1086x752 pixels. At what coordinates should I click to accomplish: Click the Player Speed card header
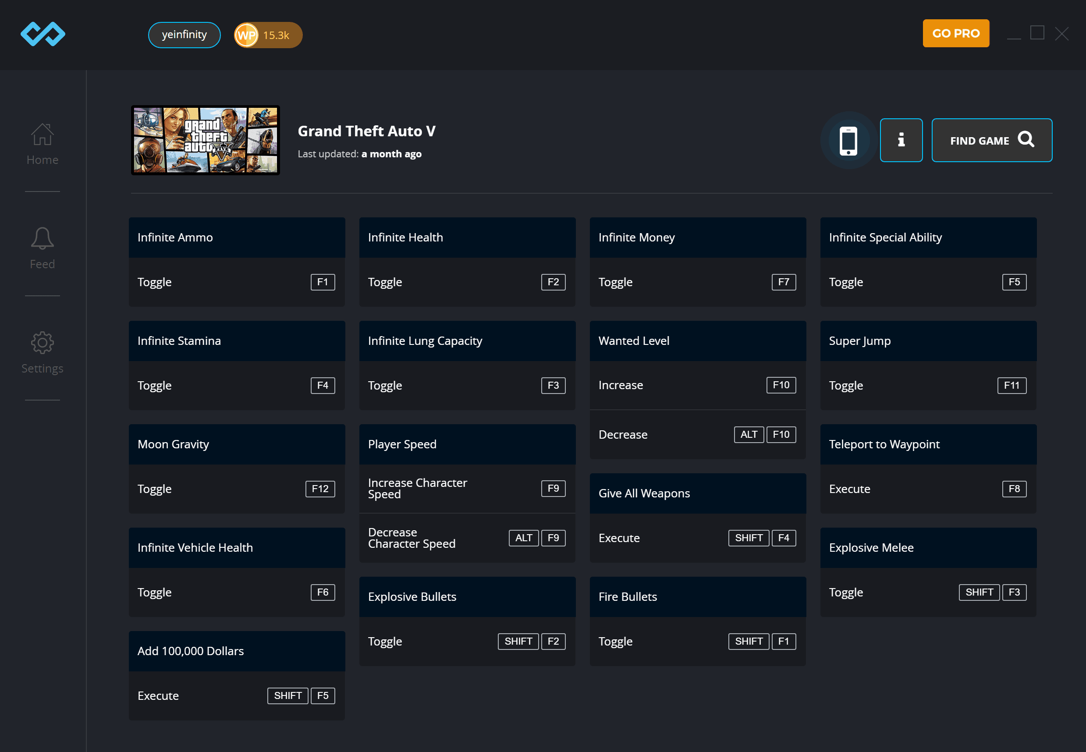pos(467,444)
